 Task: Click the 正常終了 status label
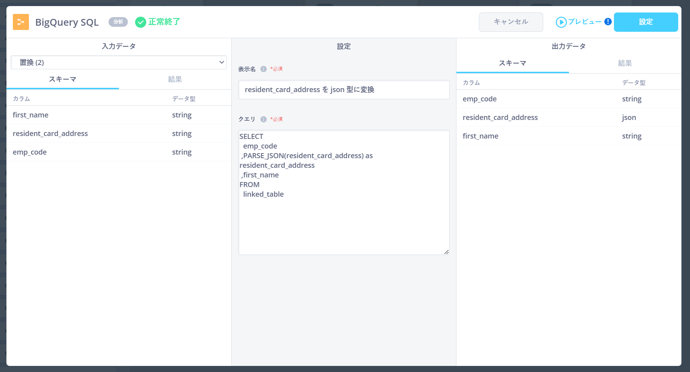[164, 22]
